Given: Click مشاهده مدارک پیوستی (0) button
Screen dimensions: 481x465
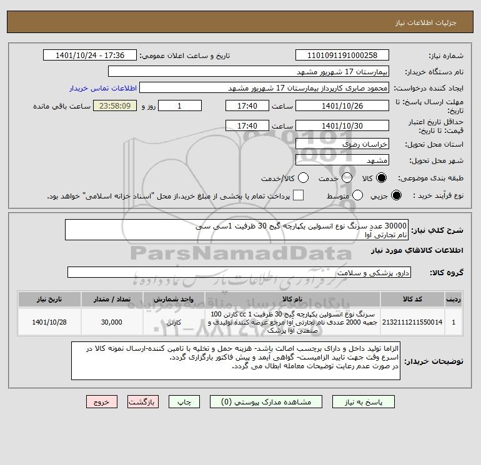Looking at the screenshot, I should click(x=266, y=402).
